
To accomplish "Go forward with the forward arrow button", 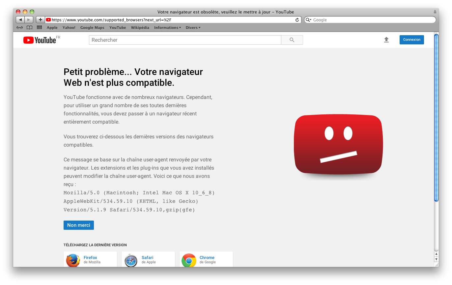I will click(x=29, y=20).
